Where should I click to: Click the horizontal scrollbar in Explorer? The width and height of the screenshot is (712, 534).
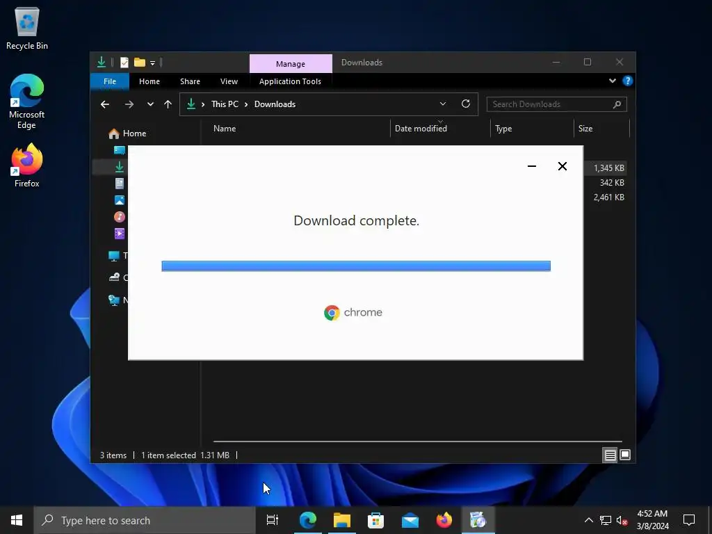click(417, 442)
